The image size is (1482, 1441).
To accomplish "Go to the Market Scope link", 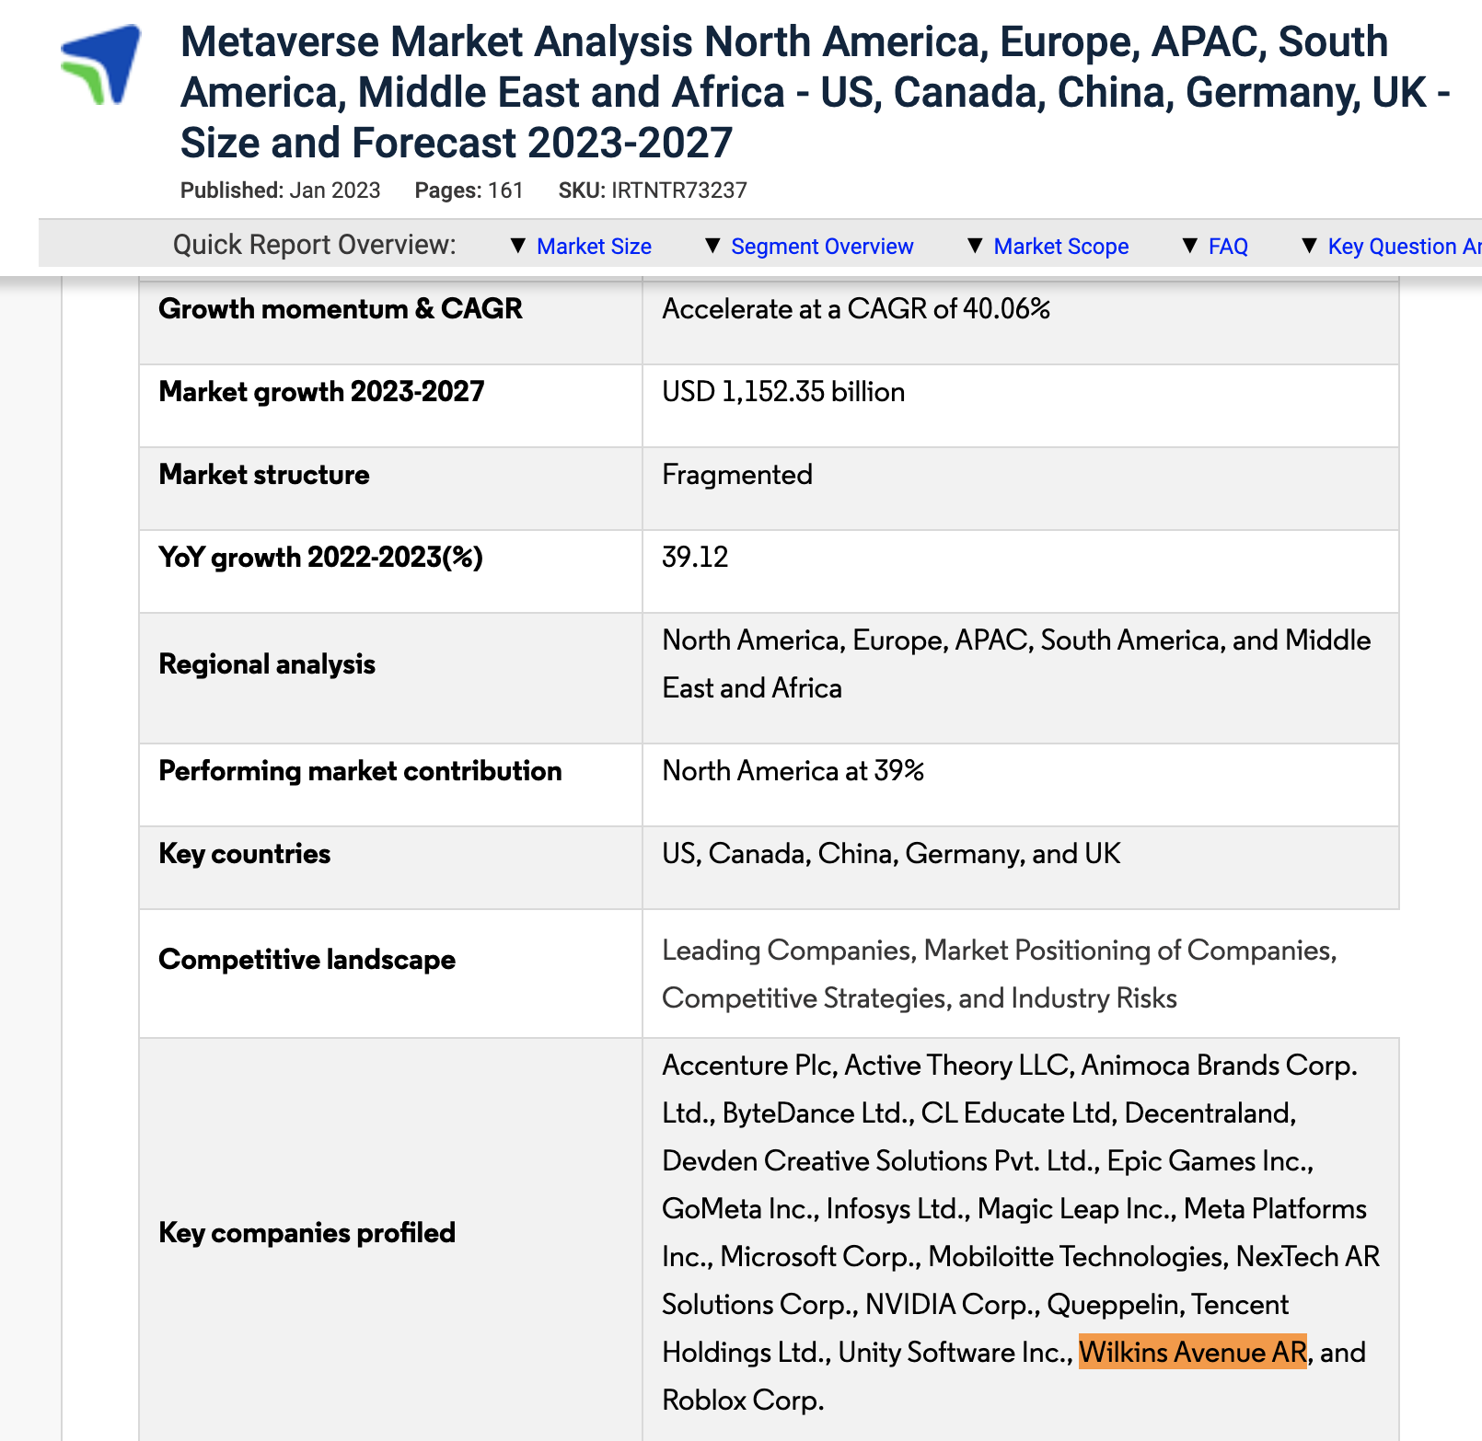I will coord(1061,247).
